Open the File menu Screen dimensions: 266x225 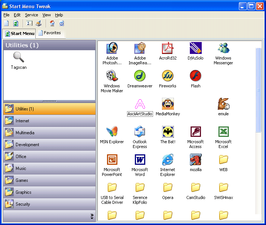point(6,15)
